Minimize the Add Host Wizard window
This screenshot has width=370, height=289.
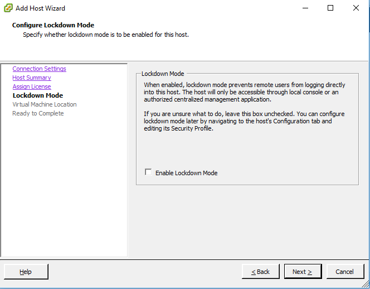[x=305, y=8]
